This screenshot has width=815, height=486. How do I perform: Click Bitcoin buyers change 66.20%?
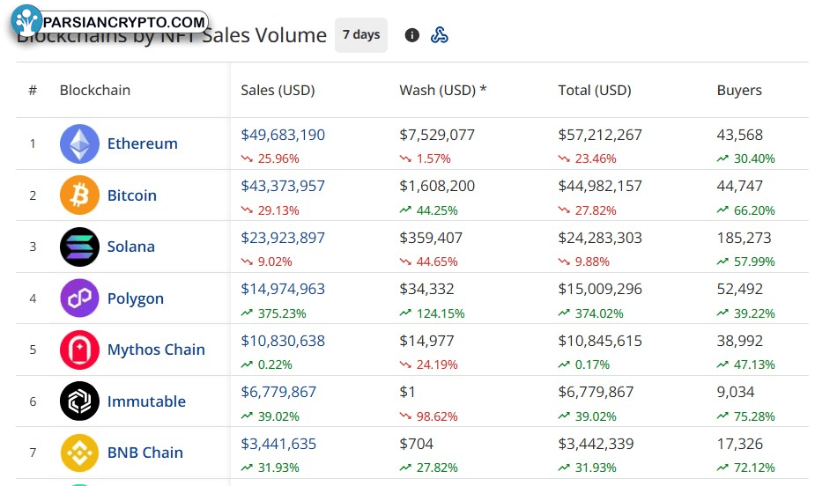[746, 210]
